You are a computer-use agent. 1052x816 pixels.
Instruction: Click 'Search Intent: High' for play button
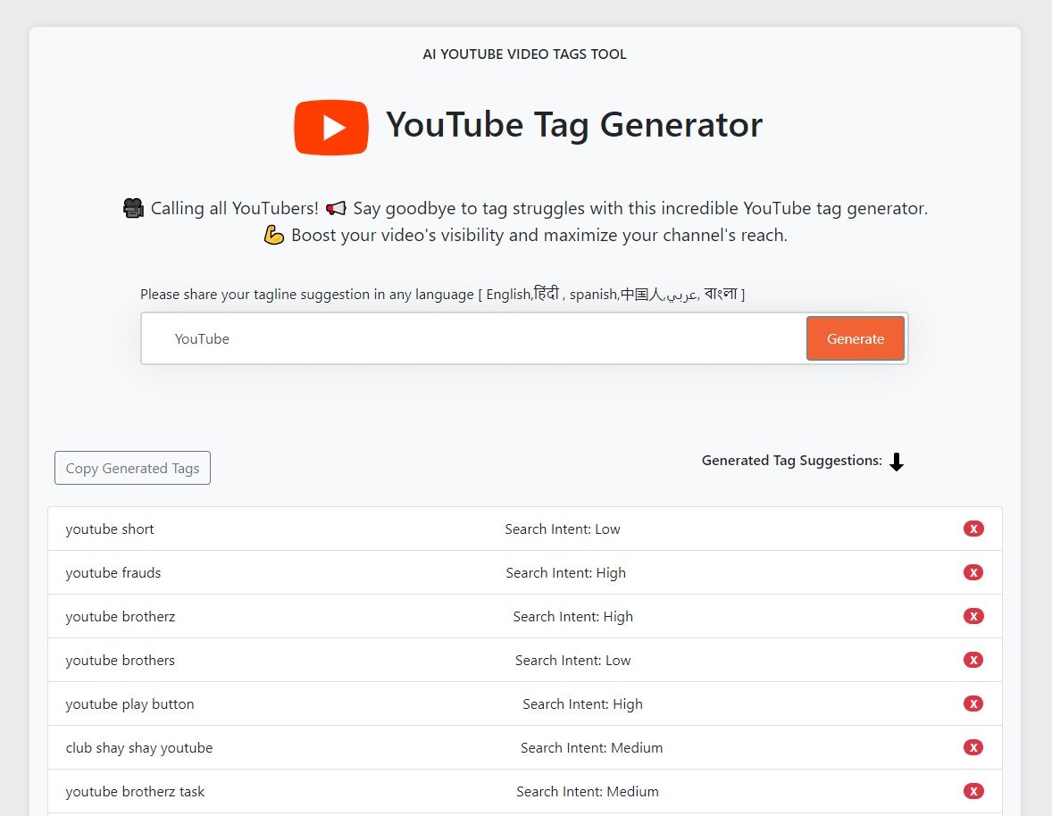pyautogui.click(x=582, y=704)
